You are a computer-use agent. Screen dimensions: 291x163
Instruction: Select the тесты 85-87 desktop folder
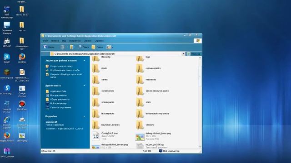(x=22, y=11)
